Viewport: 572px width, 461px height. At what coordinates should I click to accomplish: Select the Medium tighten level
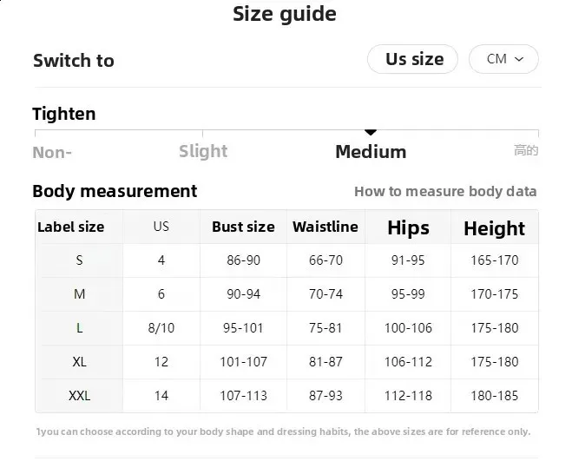[371, 151]
